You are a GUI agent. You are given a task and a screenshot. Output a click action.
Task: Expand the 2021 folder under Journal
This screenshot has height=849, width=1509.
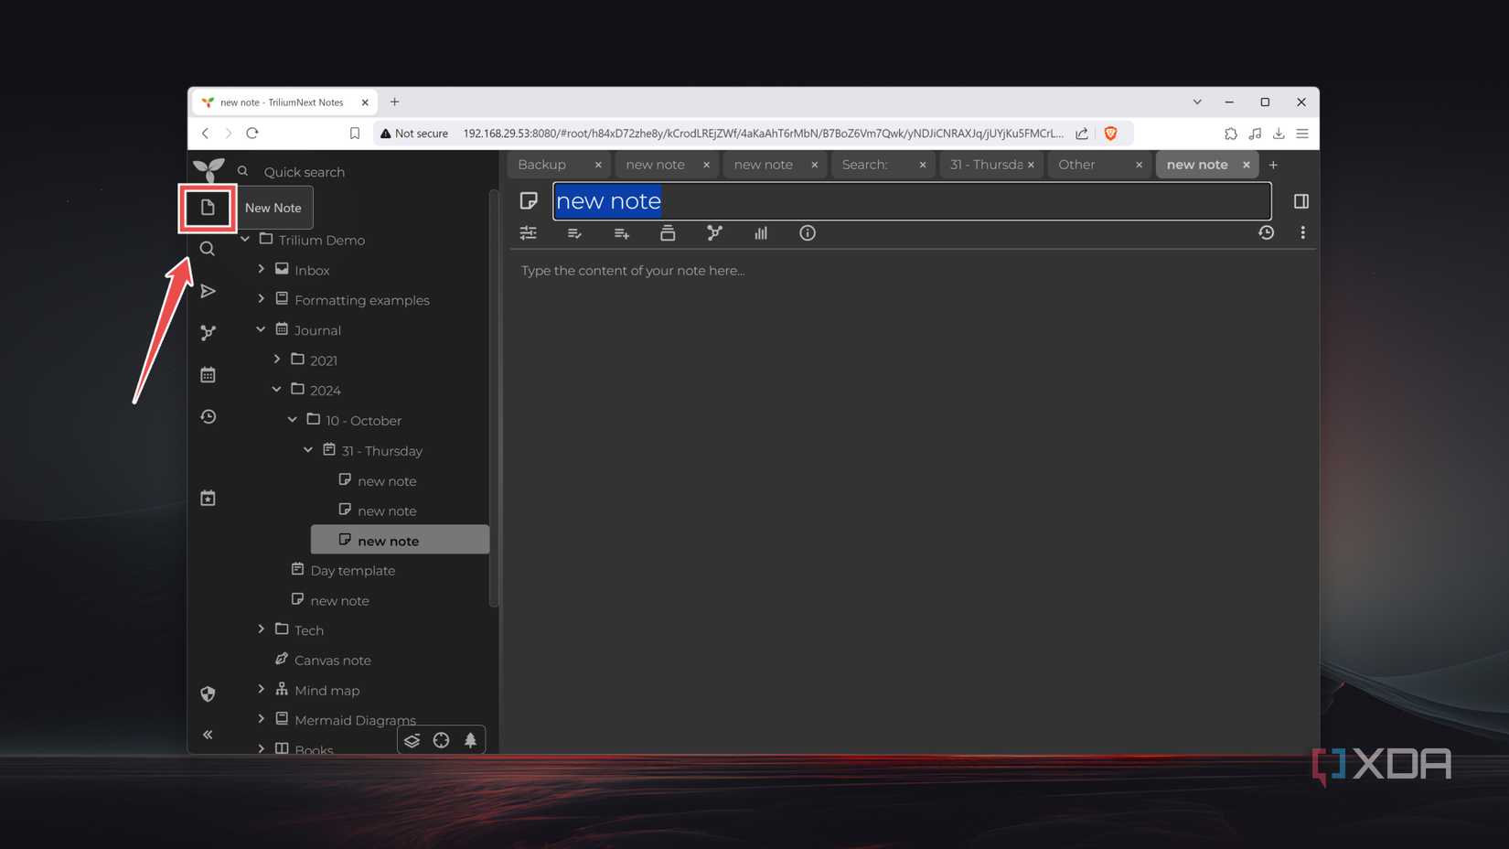tap(277, 360)
